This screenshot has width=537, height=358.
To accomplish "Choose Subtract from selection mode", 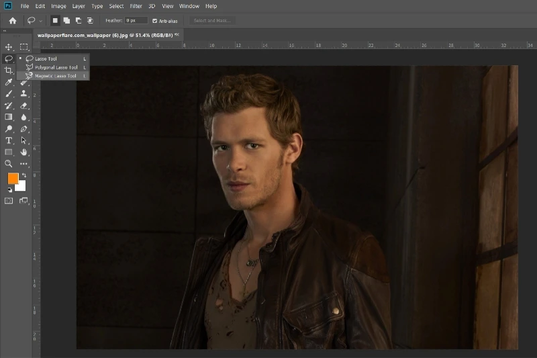I will pyautogui.click(x=79, y=21).
